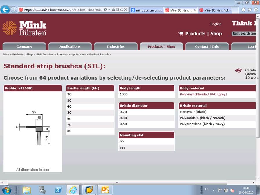Open File Explorer from the taskbar
The height and width of the screenshot is (195, 260).
point(27,190)
